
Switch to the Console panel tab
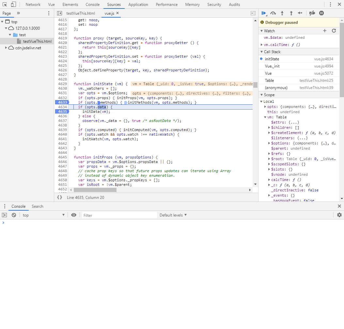point(93,4)
